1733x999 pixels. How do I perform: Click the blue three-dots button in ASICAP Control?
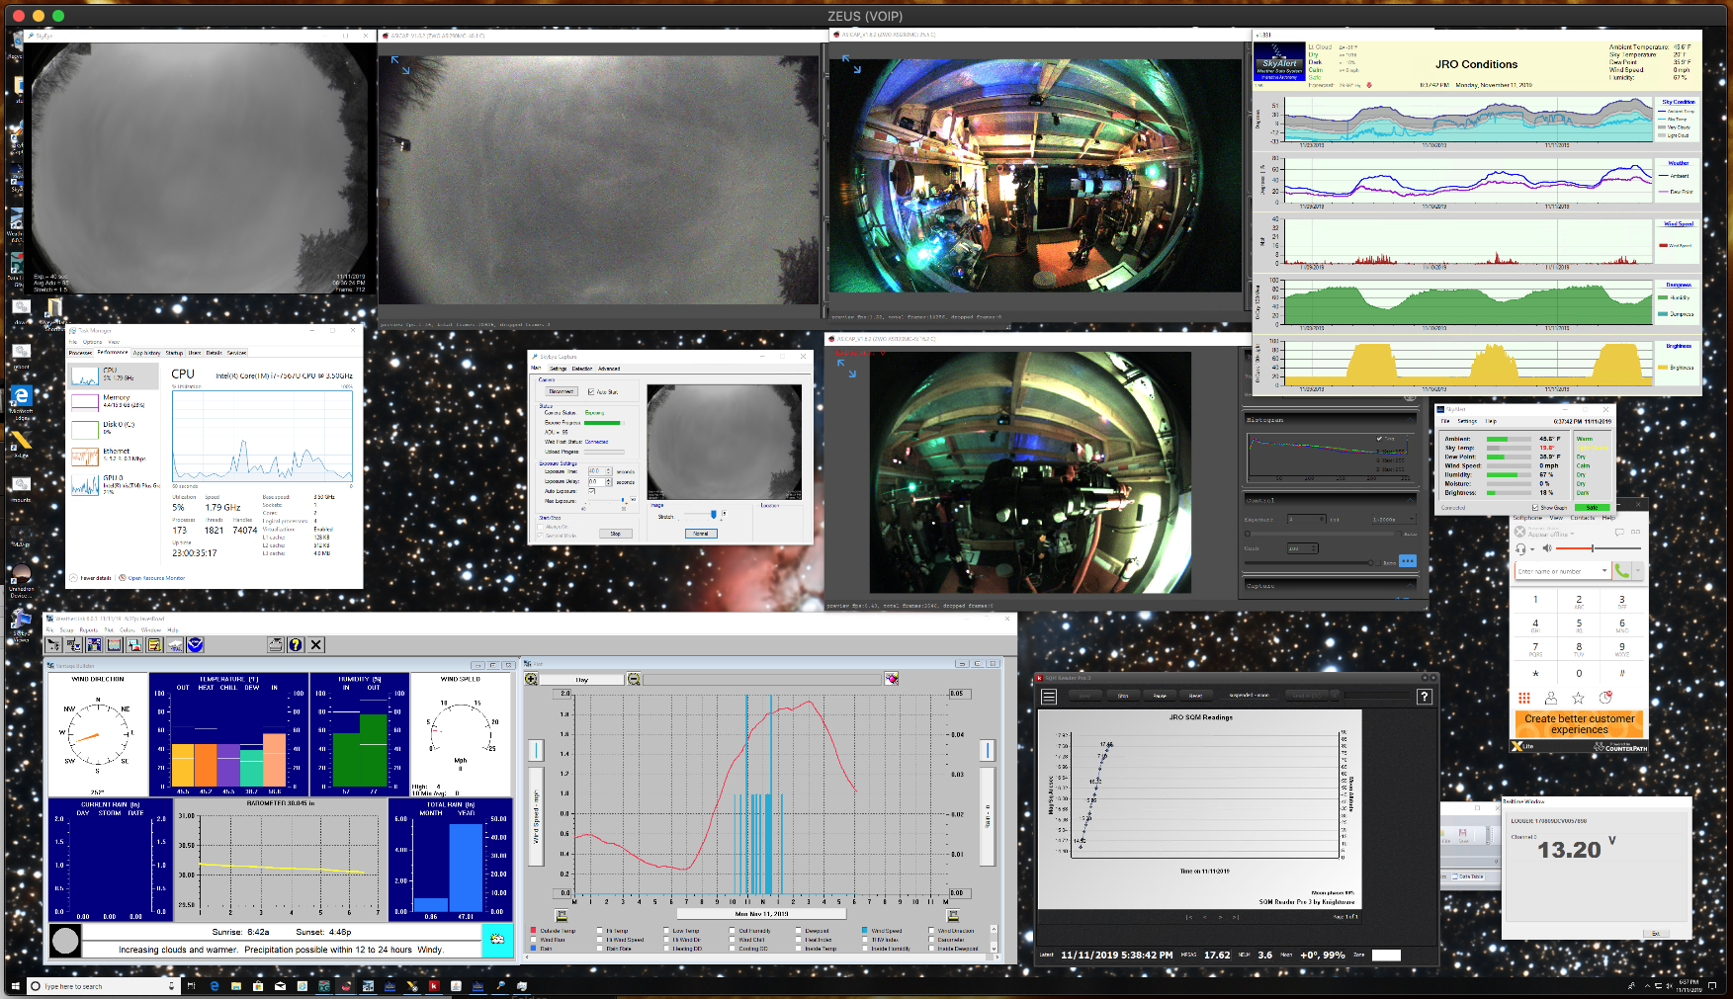(x=1408, y=561)
